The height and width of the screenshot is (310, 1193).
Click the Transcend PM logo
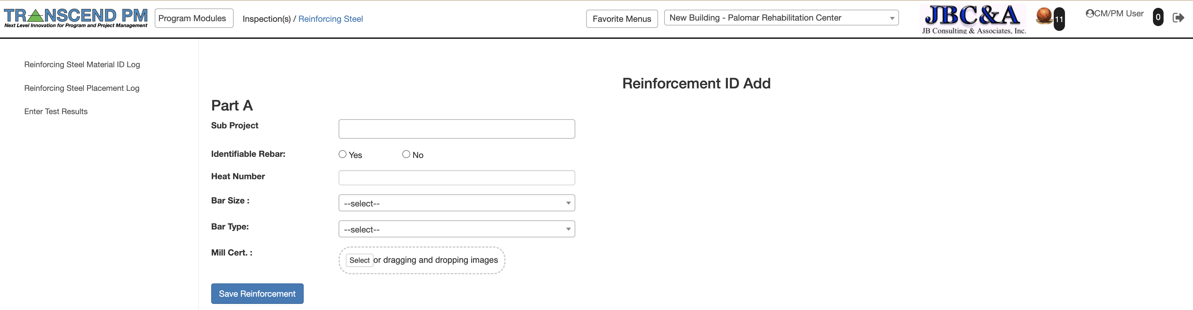pyautogui.click(x=76, y=18)
